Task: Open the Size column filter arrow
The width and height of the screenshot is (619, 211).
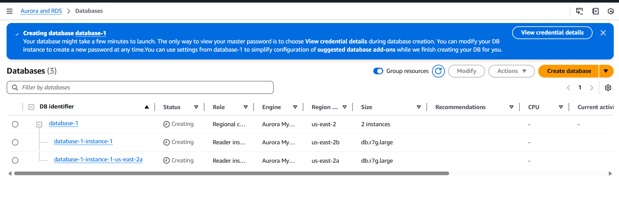Action: tap(419, 107)
